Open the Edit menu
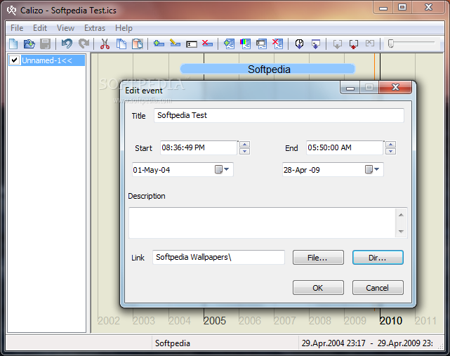Image resolution: width=450 pixels, height=356 pixels. (x=40, y=28)
